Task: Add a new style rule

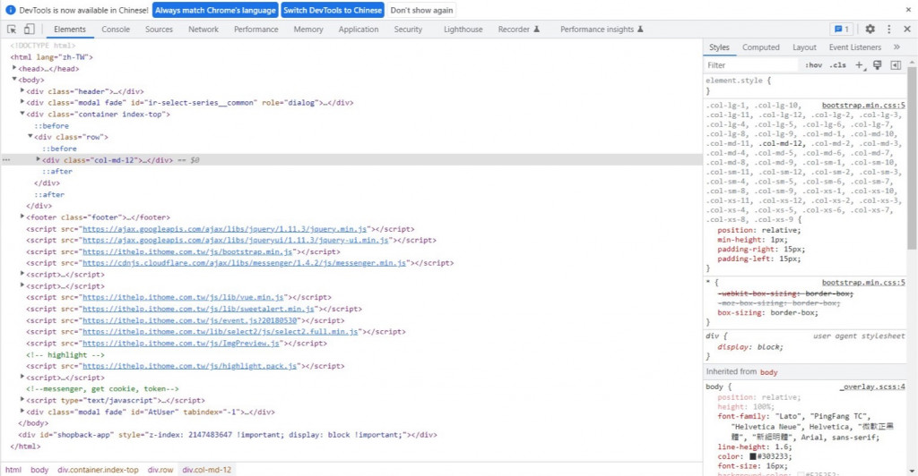Action: click(859, 65)
